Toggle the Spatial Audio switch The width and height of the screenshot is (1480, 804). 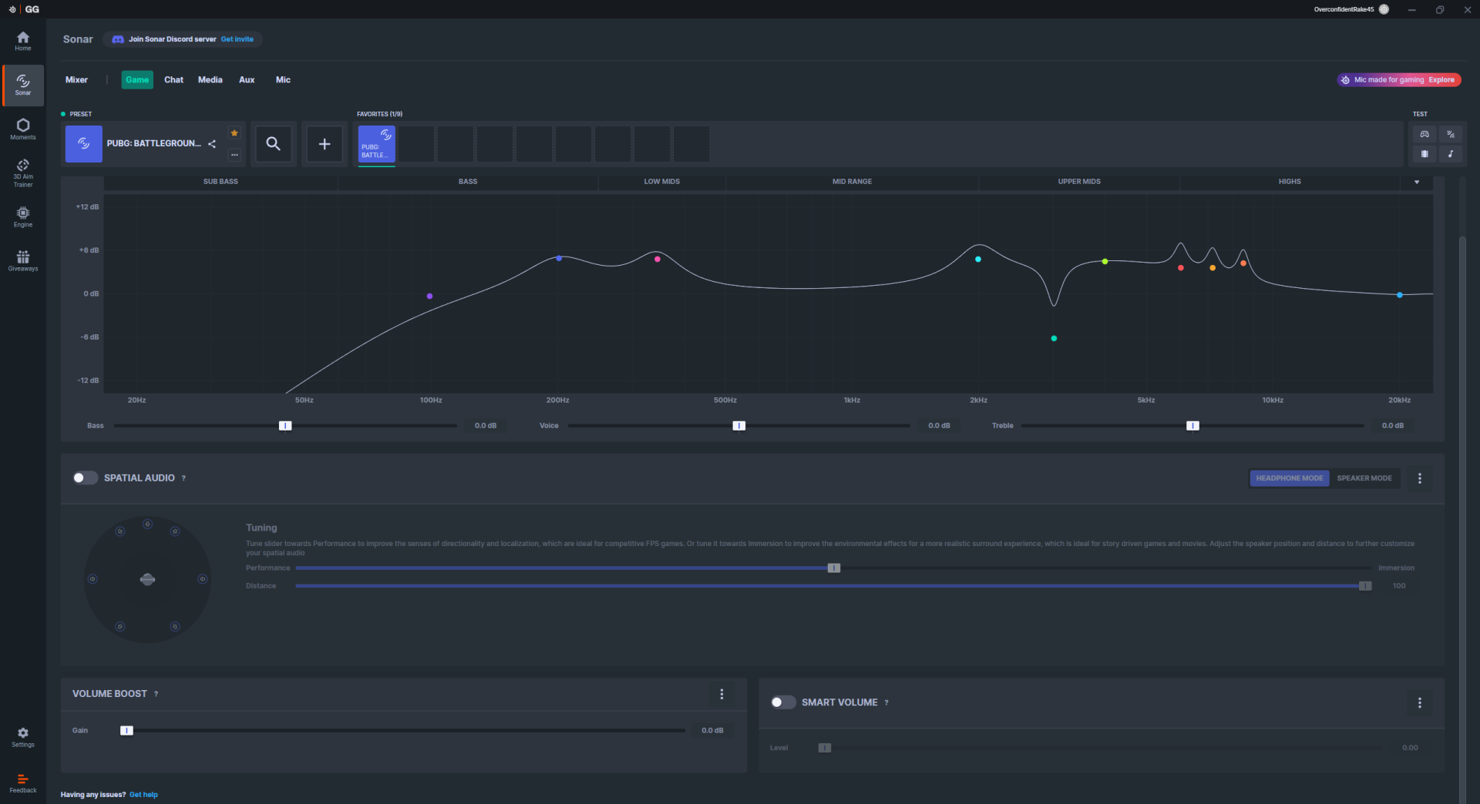(85, 478)
